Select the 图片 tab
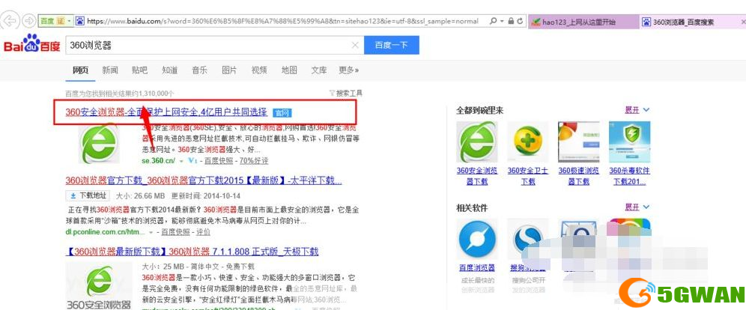Image resolution: width=746 pixels, height=310 pixels. [x=229, y=70]
